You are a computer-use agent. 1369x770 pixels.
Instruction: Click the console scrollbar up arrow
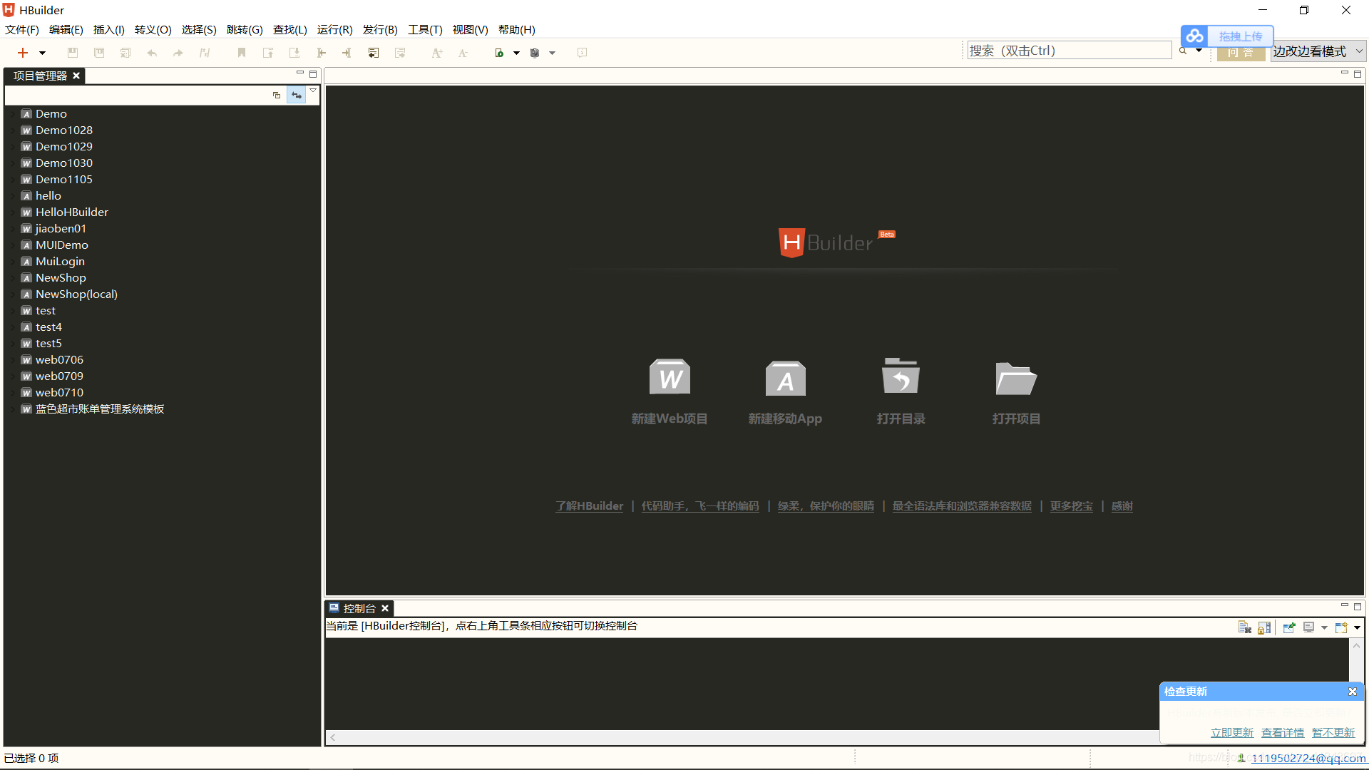pyautogui.click(x=1356, y=645)
